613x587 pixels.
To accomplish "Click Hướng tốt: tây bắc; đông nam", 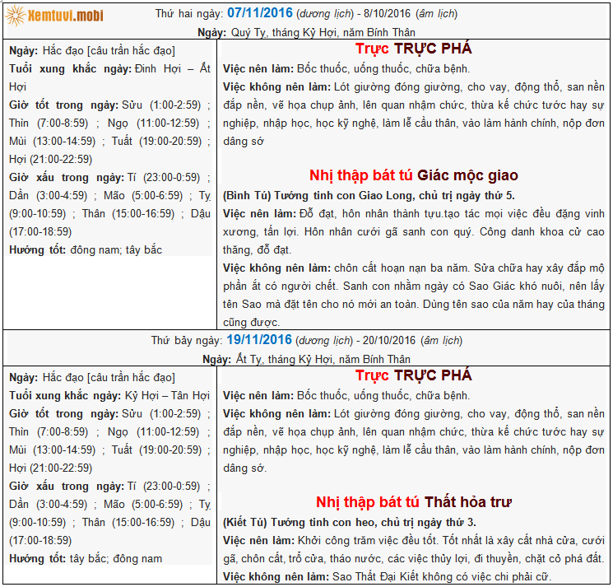I will tap(86, 558).
